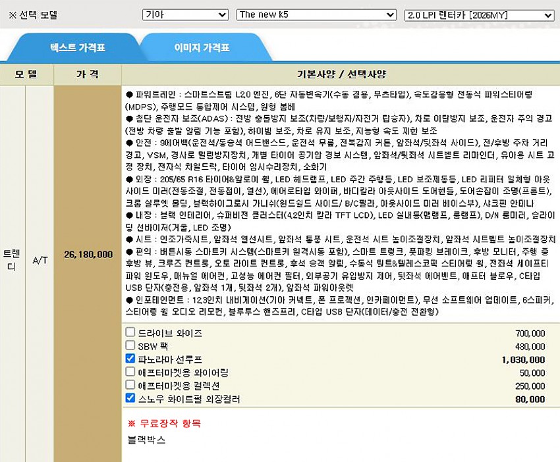Disable the 스노우 화이트펄 외장컬러 checkbox
The width and height of the screenshot is (560, 462).
[130, 398]
